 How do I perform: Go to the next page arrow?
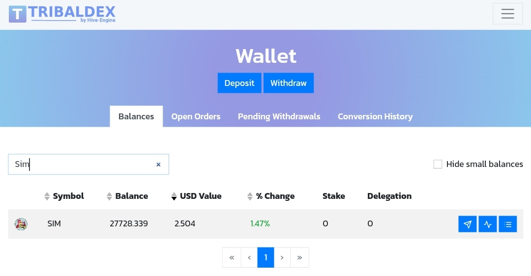click(282, 257)
